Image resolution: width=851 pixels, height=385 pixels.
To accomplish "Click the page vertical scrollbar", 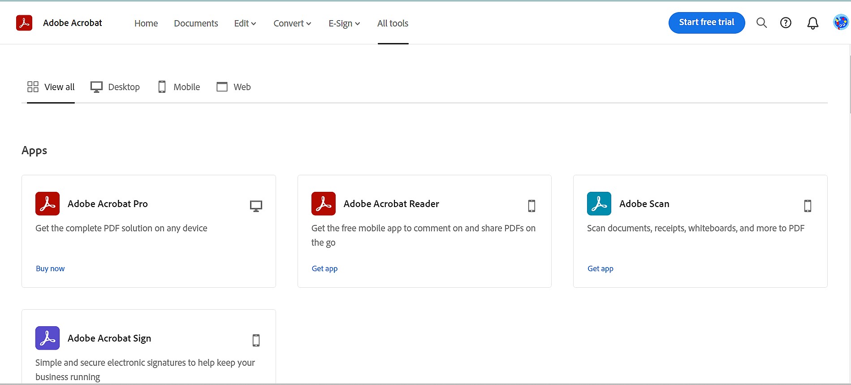I will tap(850, 84).
